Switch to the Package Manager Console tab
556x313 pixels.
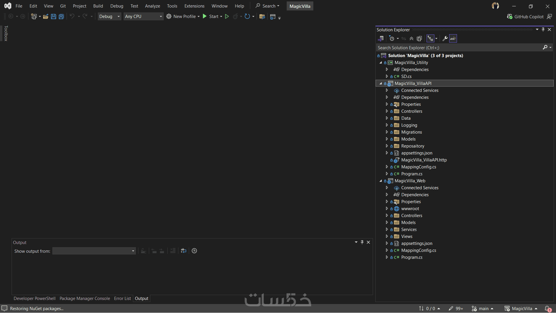[x=85, y=299]
